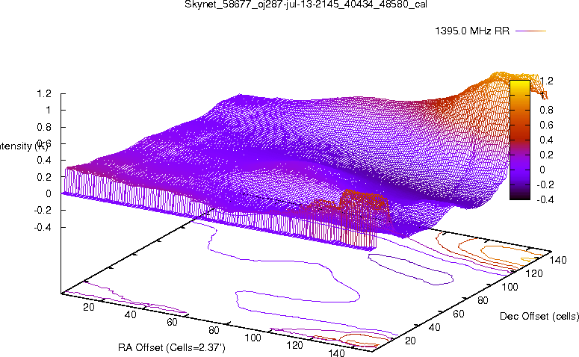This screenshot has width=579, height=357.
Task: Click the 0 label on the color bar
Action: [542, 170]
